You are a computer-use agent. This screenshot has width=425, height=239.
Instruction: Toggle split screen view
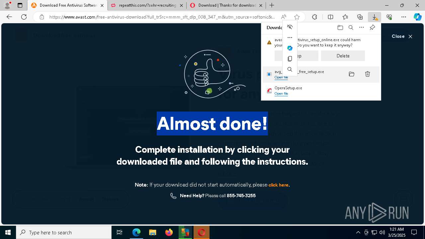pos(330,17)
